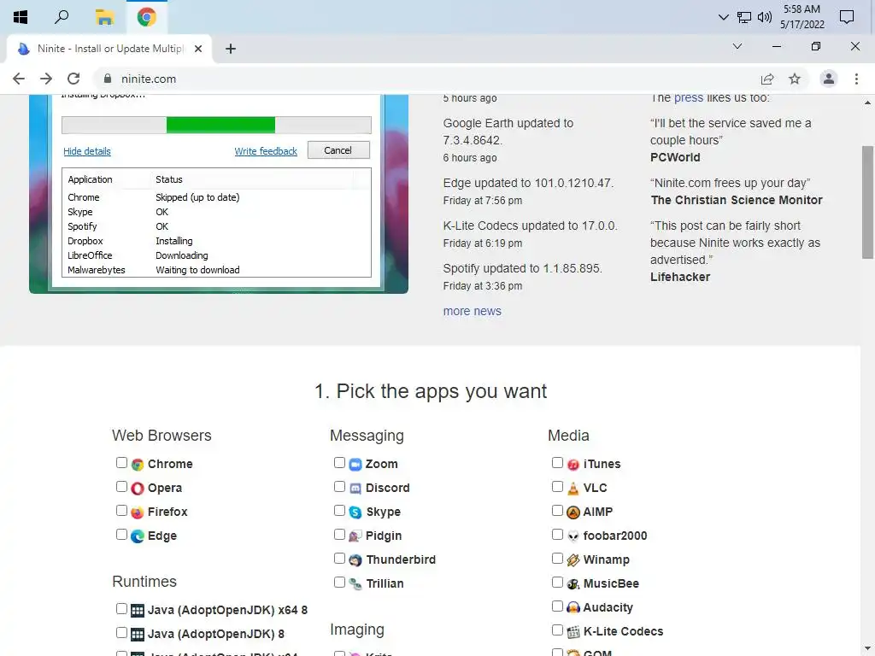
Task: Click the Audacity headphones icon
Action: pyautogui.click(x=573, y=608)
